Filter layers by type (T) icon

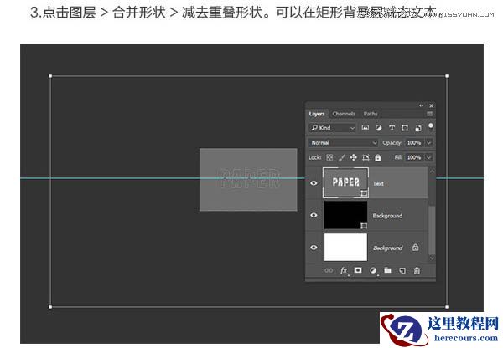(392, 128)
